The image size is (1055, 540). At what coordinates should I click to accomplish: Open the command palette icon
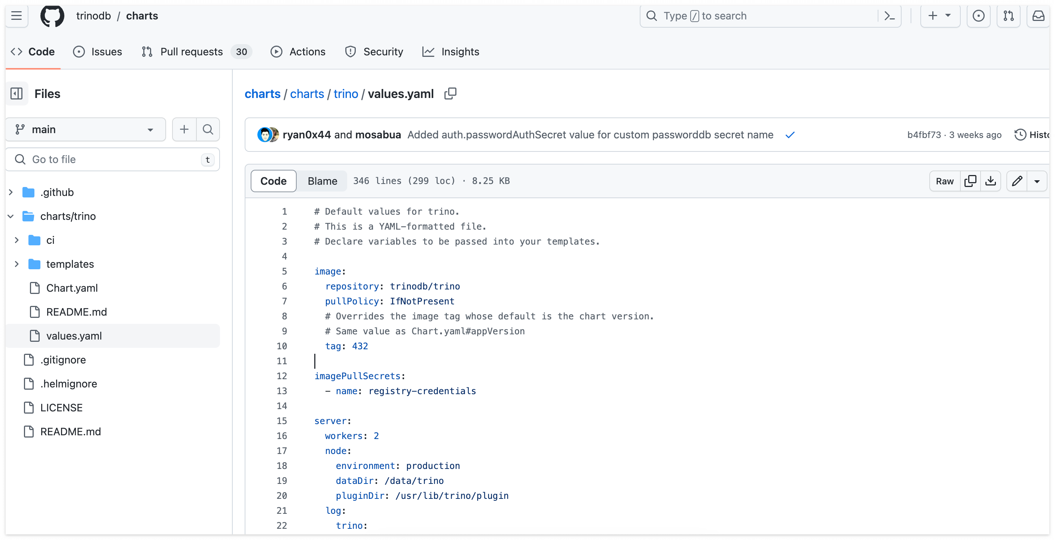coord(890,16)
